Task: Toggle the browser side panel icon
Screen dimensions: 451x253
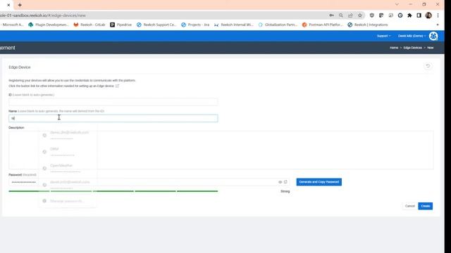Action: (x=419, y=15)
